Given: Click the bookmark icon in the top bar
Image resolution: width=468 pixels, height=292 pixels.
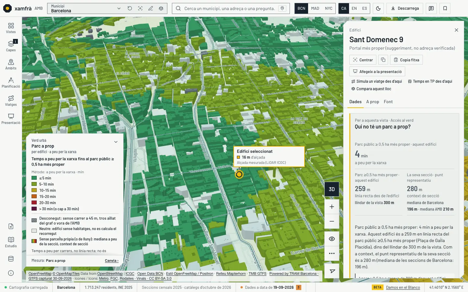Looking at the screenshot, I should click(x=445, y=8).
